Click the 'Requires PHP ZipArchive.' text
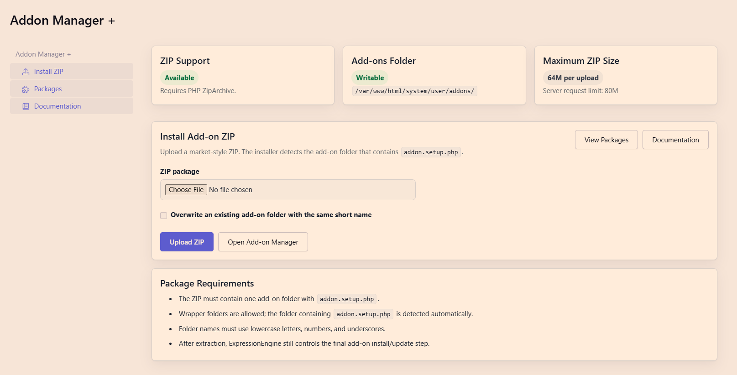The width and height of the screenshot is (737, 375). pyautogui.click(x=198, y=91)
